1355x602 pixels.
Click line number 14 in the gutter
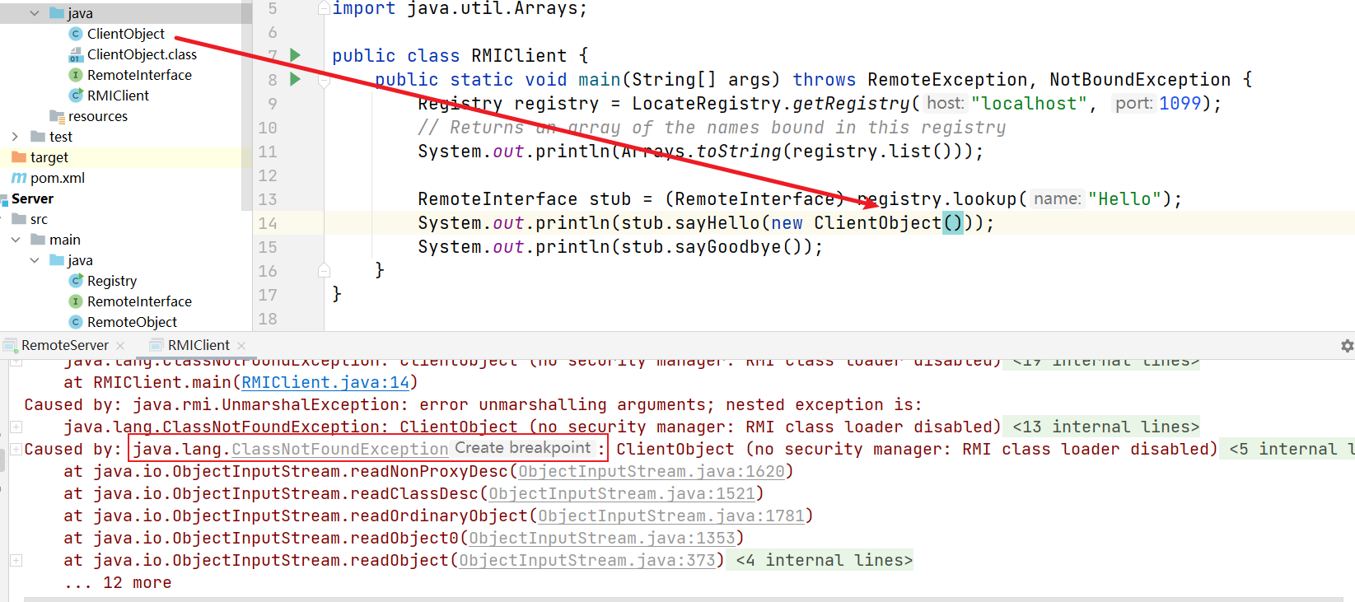point(268,223)
